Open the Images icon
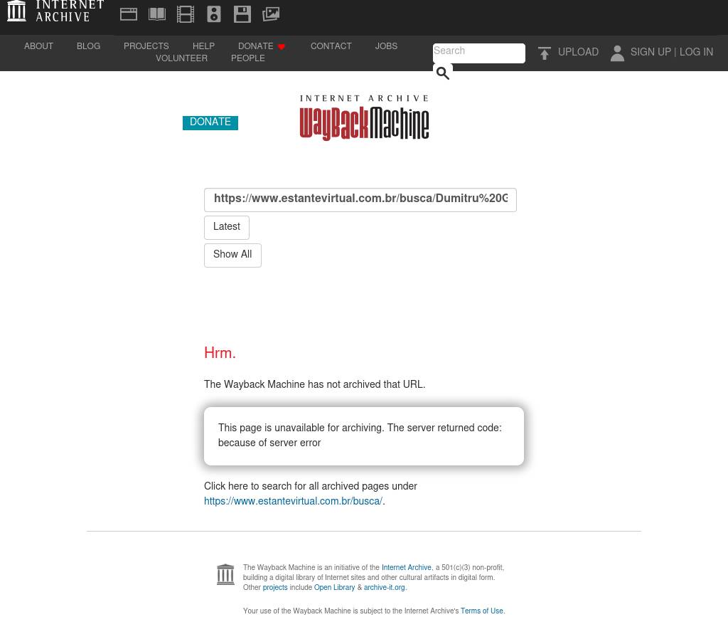728x617 pixels. [271, 14]
